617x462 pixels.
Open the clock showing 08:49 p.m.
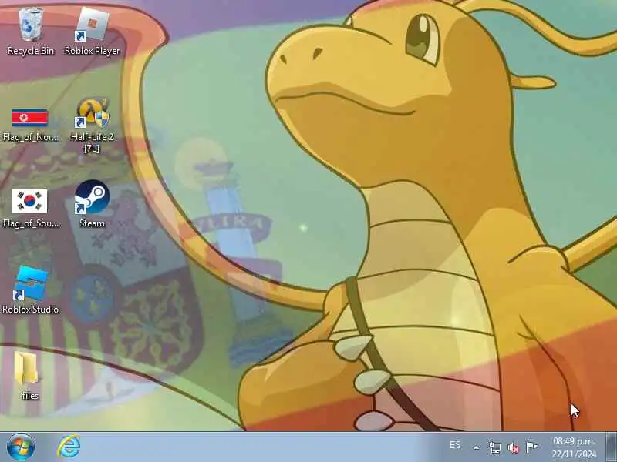[x=574, y=447]
